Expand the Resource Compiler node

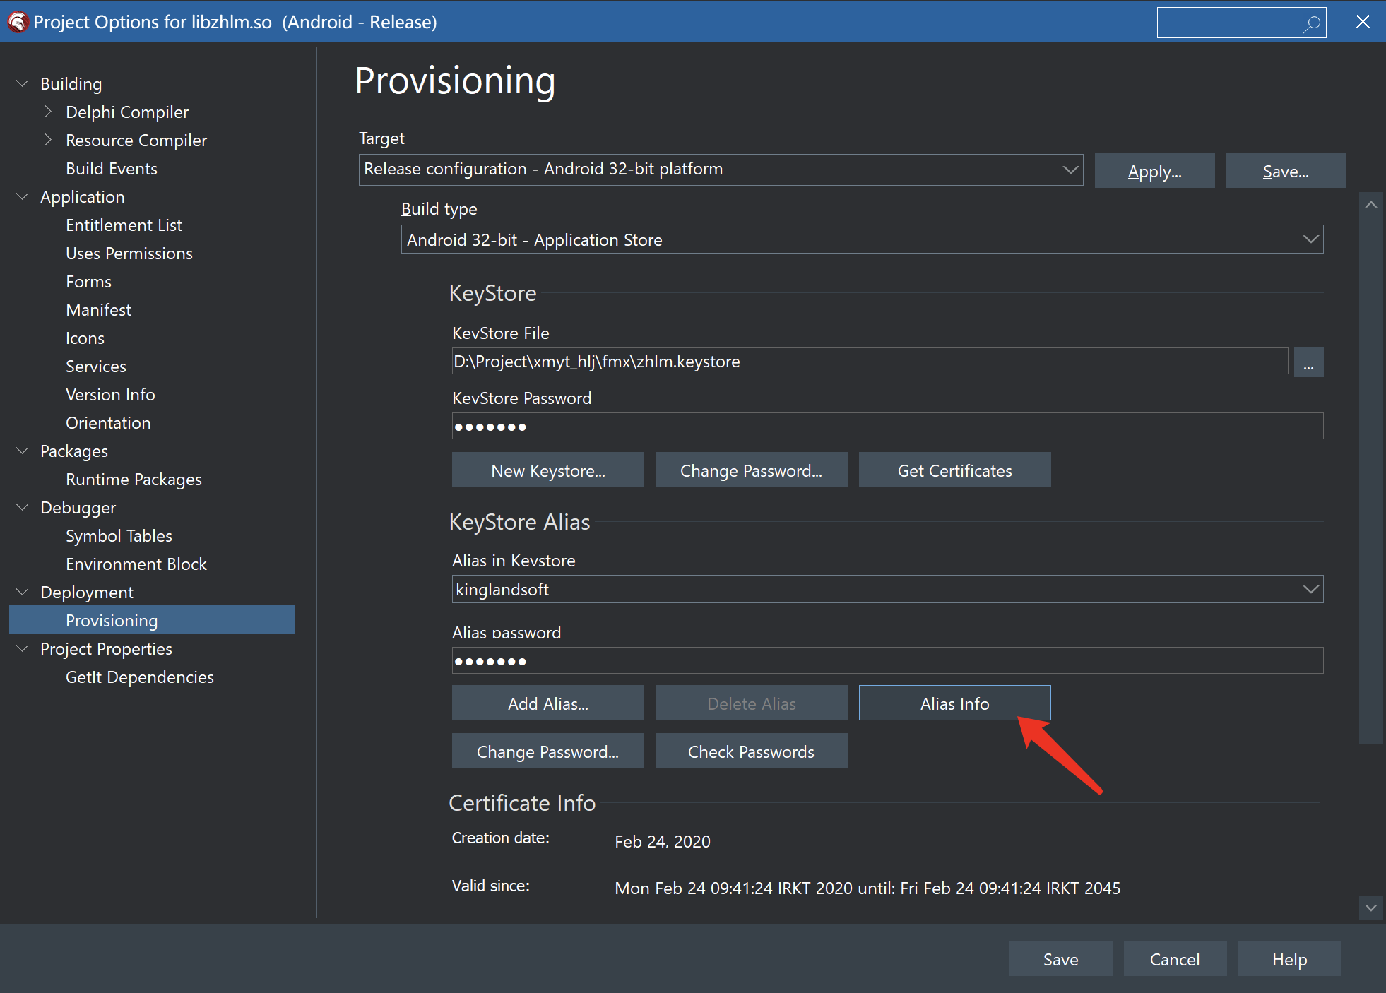click(x=48, y=140)
